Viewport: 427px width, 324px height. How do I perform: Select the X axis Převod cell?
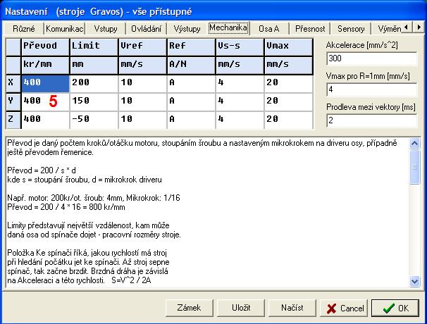tap(44, 82)
